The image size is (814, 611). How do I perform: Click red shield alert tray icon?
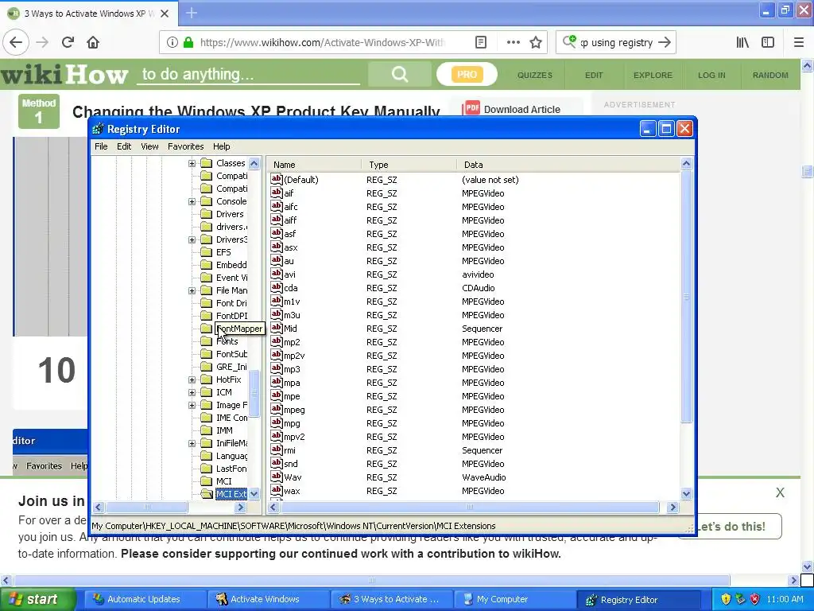[x=755, y=599]
